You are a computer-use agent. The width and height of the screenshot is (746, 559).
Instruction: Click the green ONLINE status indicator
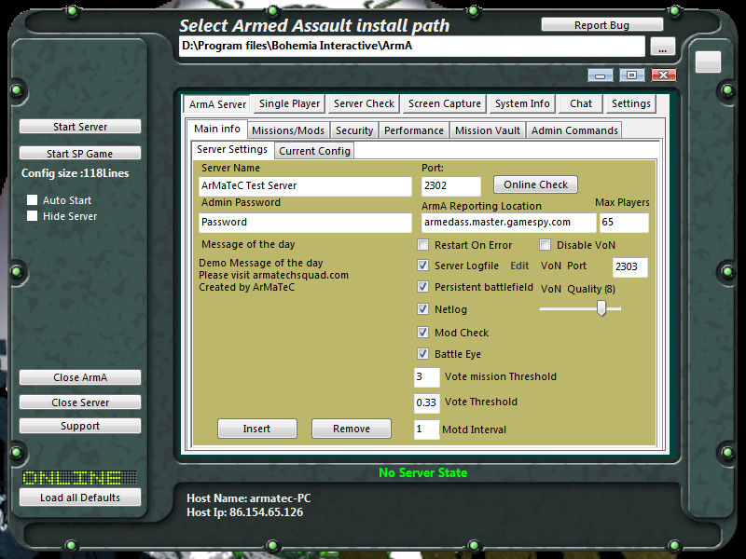coord(79,478)
